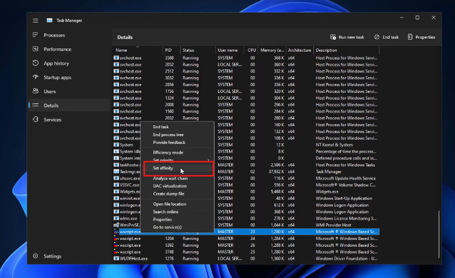
Task: Open Users page via people icon
Action: [35, 91]
